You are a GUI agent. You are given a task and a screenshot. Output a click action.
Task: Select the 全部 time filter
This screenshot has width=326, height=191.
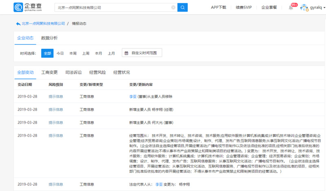[47, 53]
